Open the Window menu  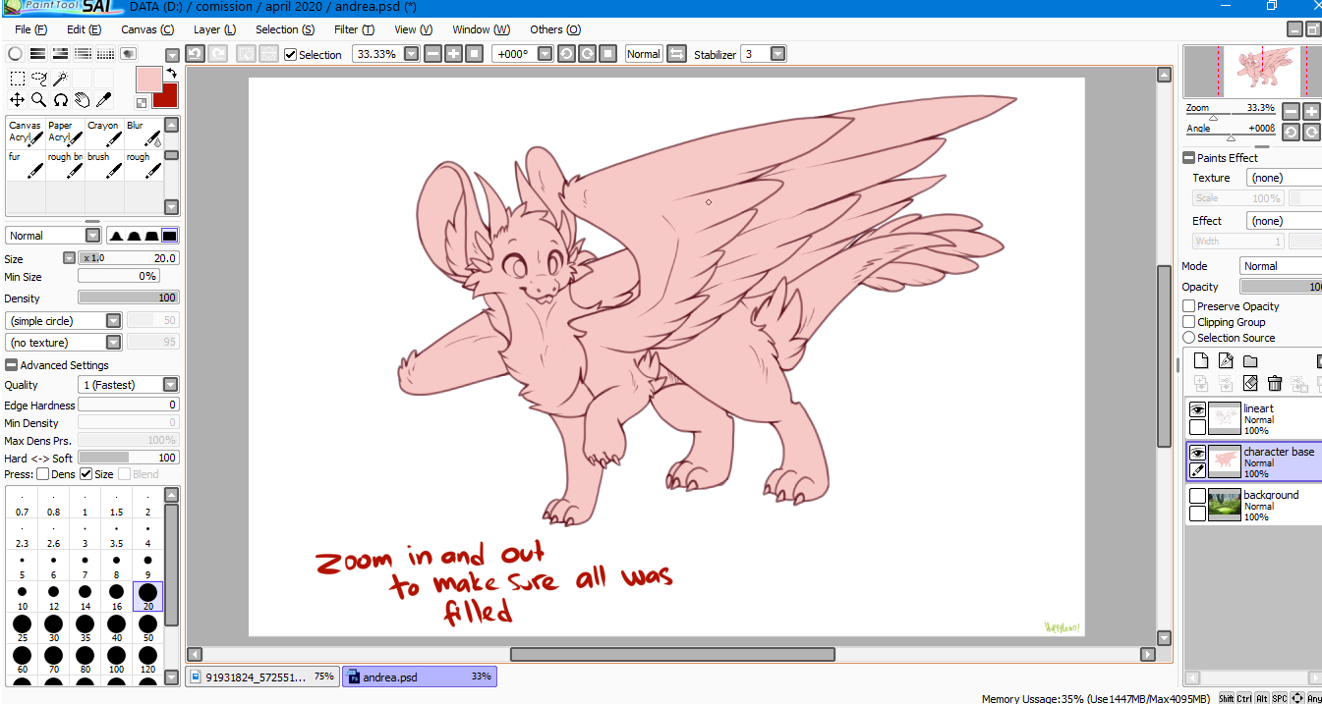tap(481, 29)
